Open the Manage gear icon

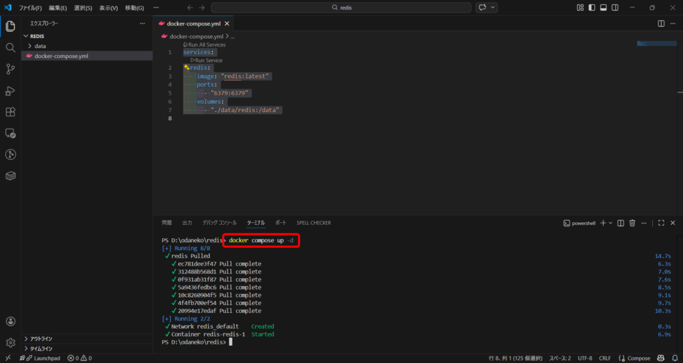click(x=11, y=342)
